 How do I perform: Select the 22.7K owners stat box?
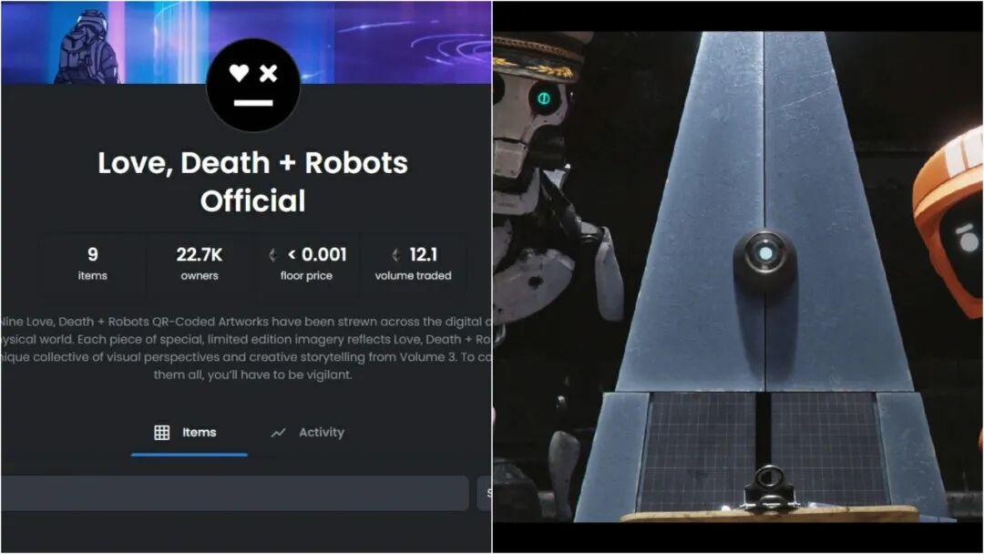(x=200, y=263)
